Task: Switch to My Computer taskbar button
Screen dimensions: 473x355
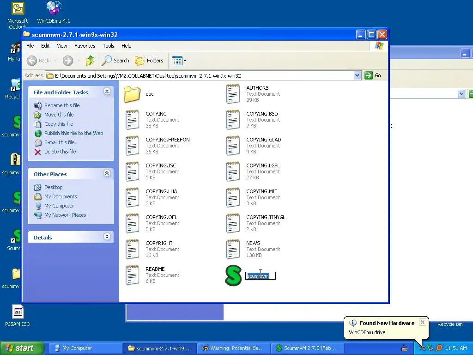Action: (x=85, y=349)
